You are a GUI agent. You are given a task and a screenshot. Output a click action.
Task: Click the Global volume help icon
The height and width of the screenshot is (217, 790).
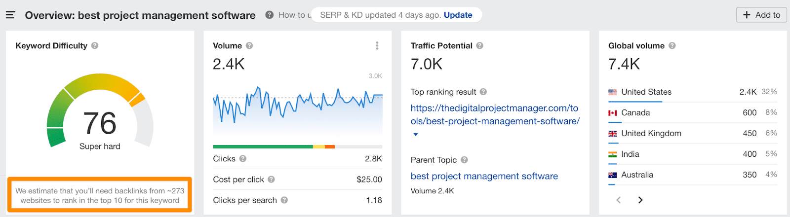pyautogui.click(x=672, y=46)
